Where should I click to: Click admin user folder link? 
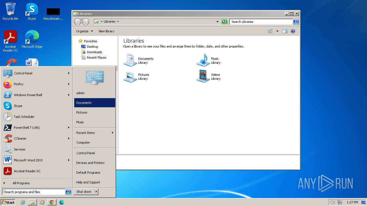(95, 93)
